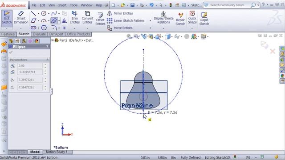Click the Zoom to Fit view icon
Screen dimensions: 285x160
pos(129,36)
